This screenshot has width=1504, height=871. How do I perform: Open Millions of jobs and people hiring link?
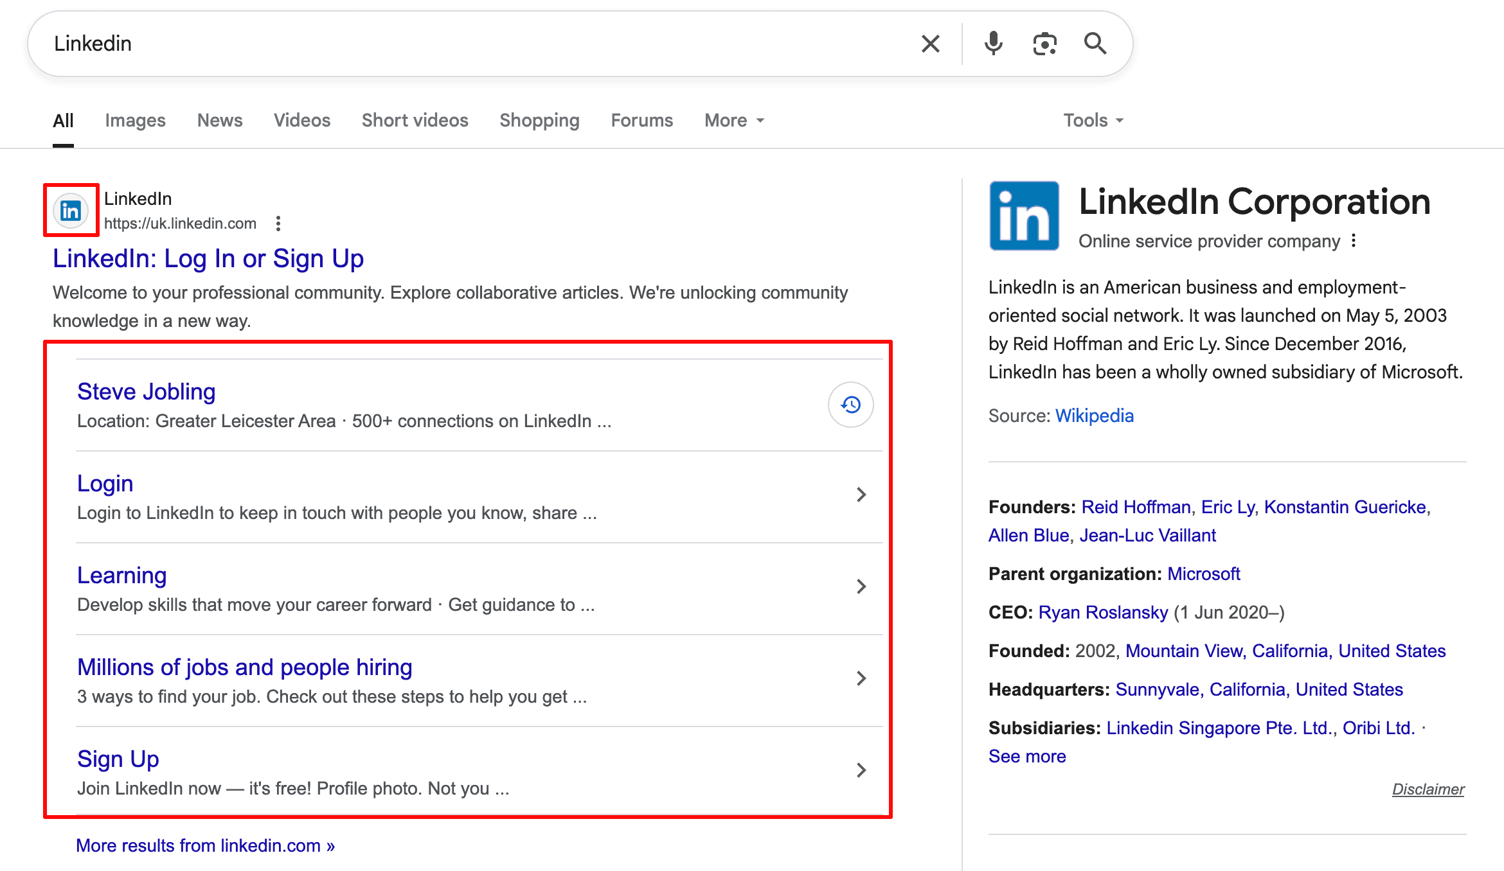coord(245,667)
